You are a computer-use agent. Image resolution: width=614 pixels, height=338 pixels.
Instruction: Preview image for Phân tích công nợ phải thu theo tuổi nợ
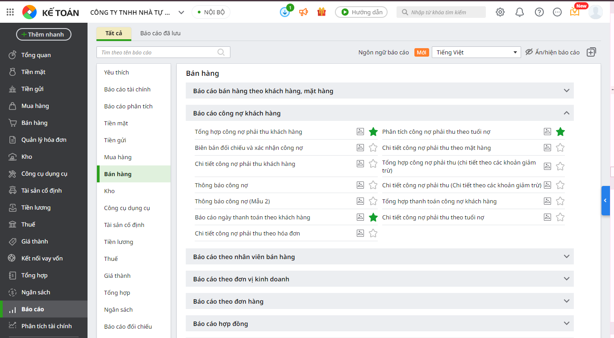point(547,132)
